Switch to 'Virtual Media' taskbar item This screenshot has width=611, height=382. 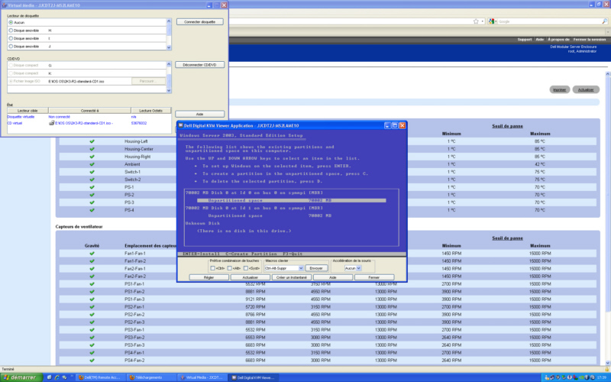[202, 377]
